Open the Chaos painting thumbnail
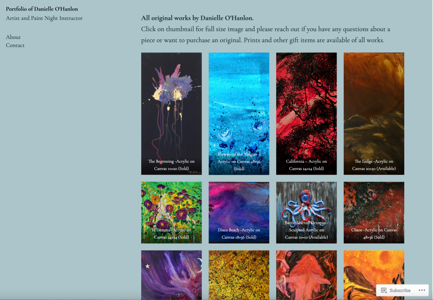Image resolution: width=433 pixels, height=300 pixels. [374, 213]
